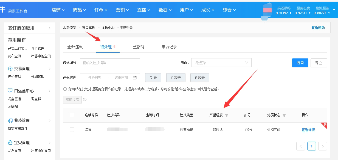The height and width of the screenshot is (160, 338).
Task: Go to next page in pagination
Action: [x=323, y=146]
